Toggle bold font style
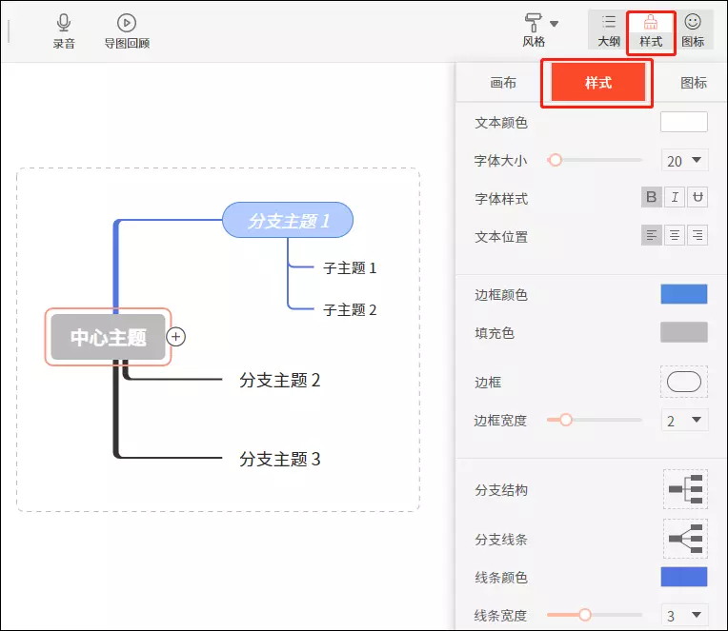Image resolution: width=728 pixels, height=631 pixels. (652, 197)
